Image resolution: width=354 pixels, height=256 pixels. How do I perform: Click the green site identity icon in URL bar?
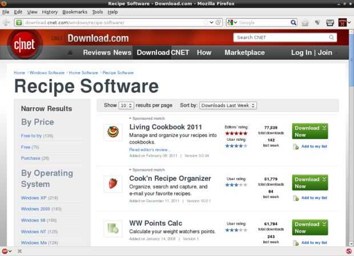point(19,23)
